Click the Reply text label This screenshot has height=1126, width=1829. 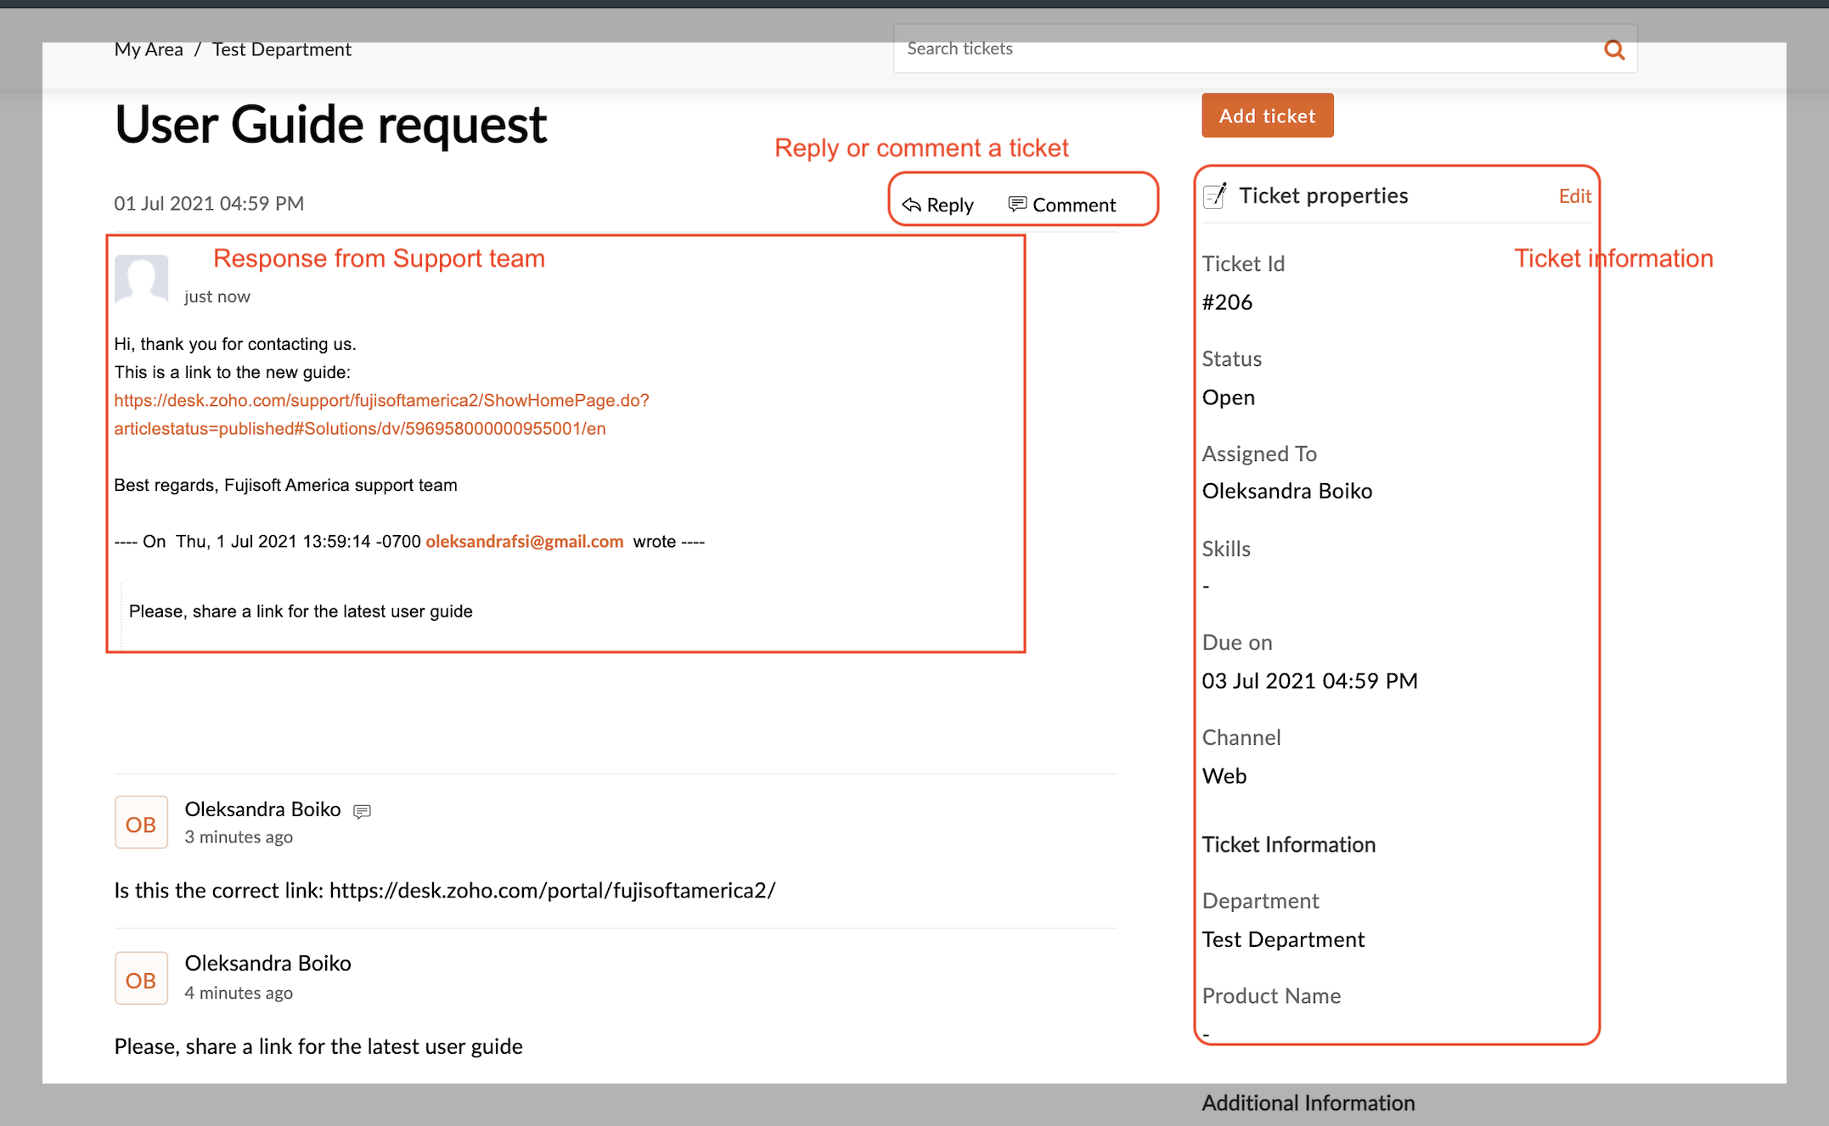point(949,205)
